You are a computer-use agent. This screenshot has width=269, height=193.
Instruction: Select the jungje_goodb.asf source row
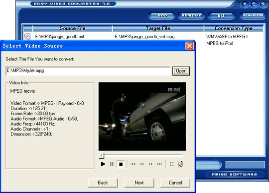coord(60,37)
